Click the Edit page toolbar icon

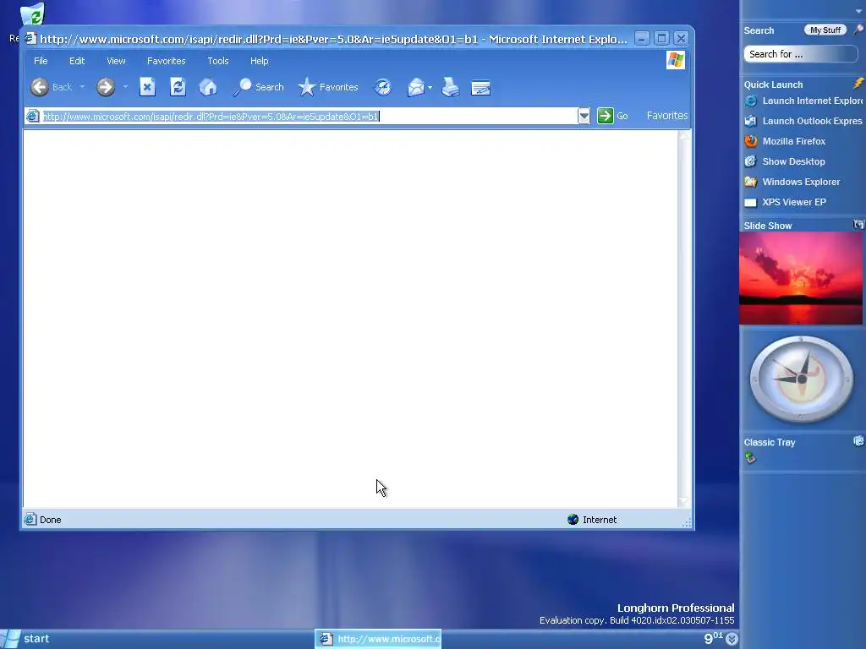coord(480,88)
